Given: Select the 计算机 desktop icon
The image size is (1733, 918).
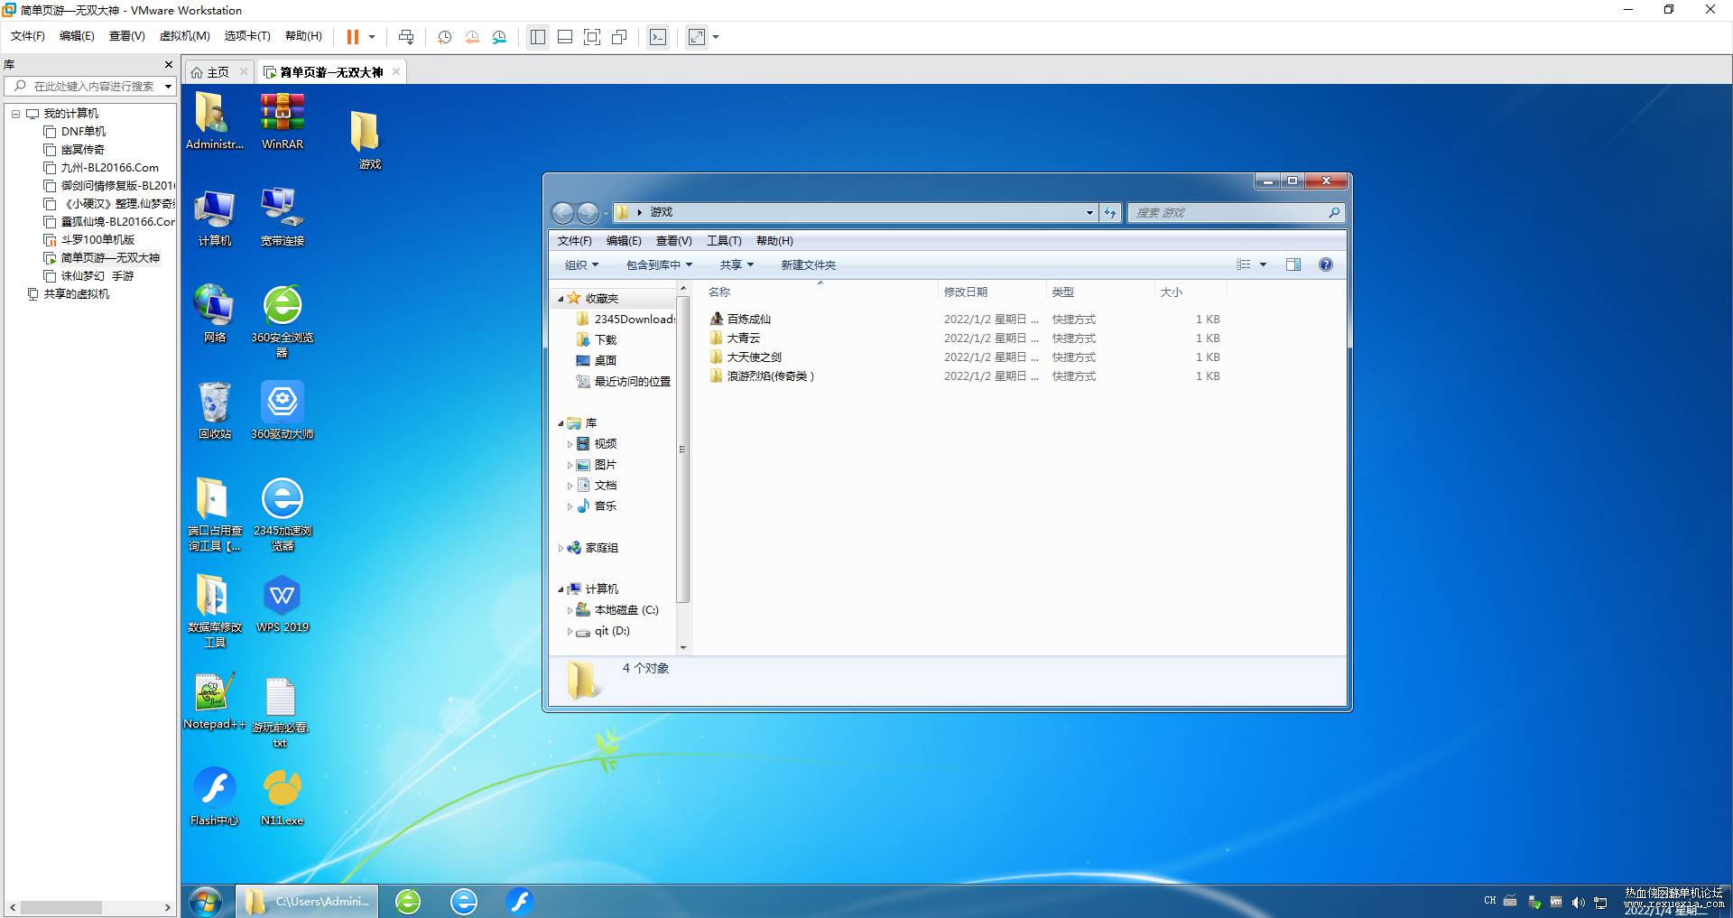Looking at the screenshot, I should click(x=215, y=218).
